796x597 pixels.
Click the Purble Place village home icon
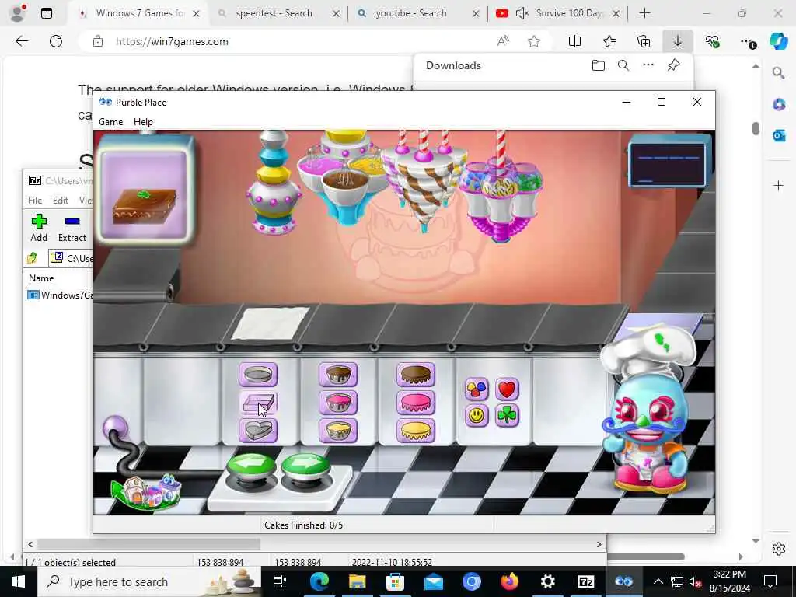pos(146,491)
